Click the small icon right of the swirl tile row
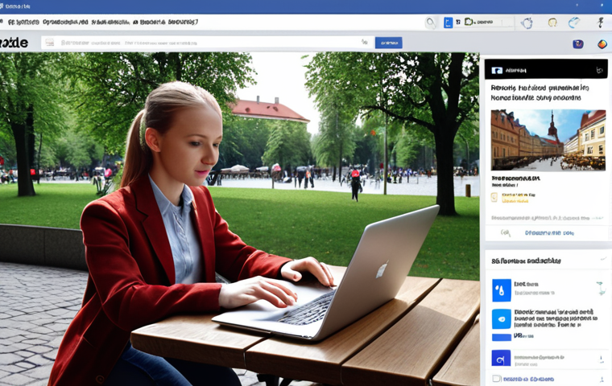 pyautogui.click(x=601, y=359)
